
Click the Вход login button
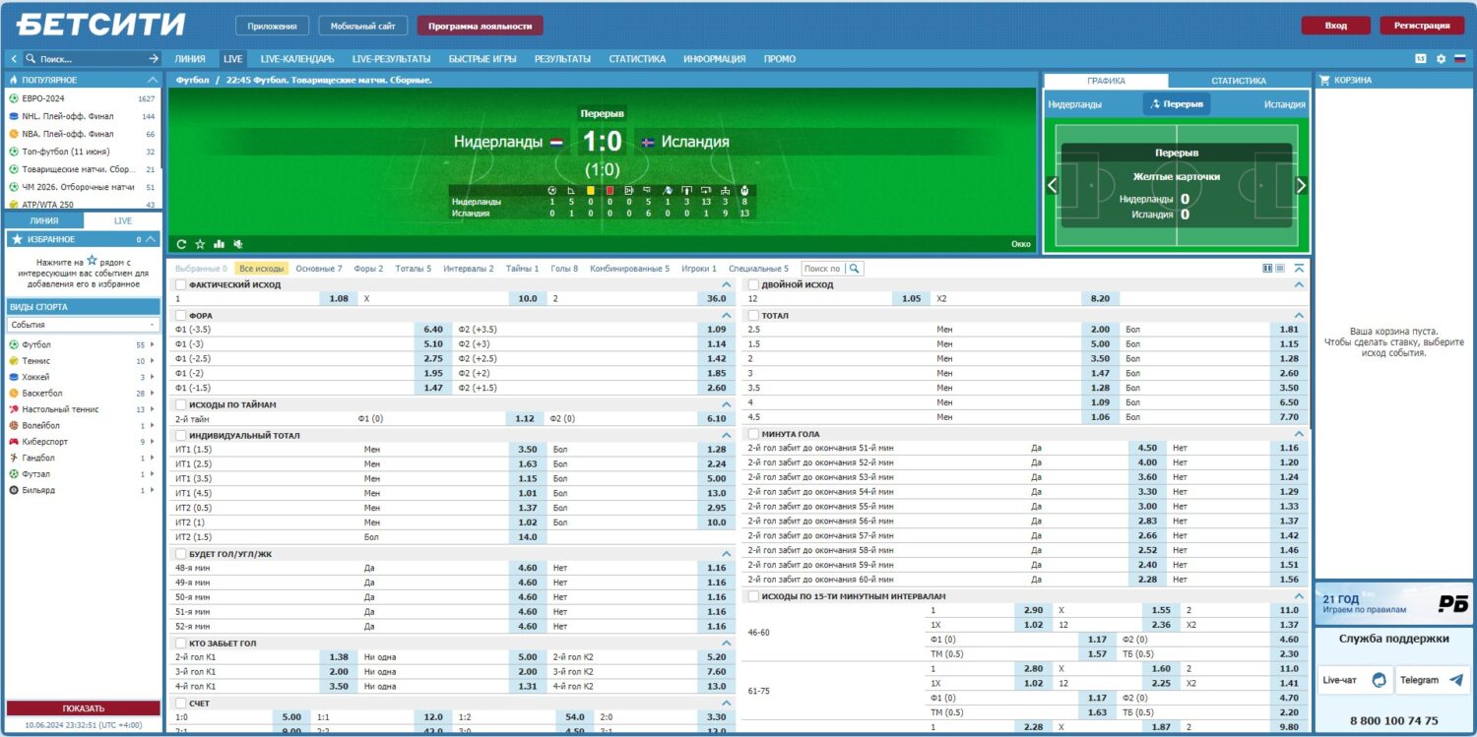(x=1336, y=26)
